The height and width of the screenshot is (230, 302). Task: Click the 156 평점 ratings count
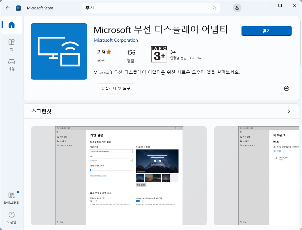tap(131, 56)
